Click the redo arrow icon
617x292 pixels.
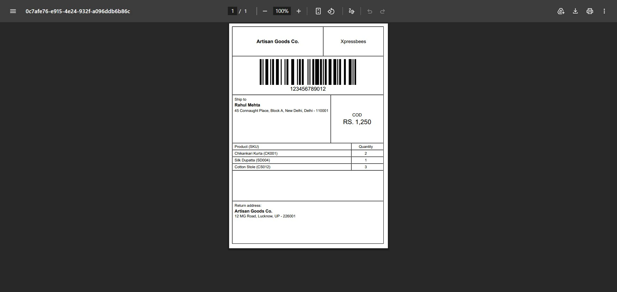(x=382, y=11)
